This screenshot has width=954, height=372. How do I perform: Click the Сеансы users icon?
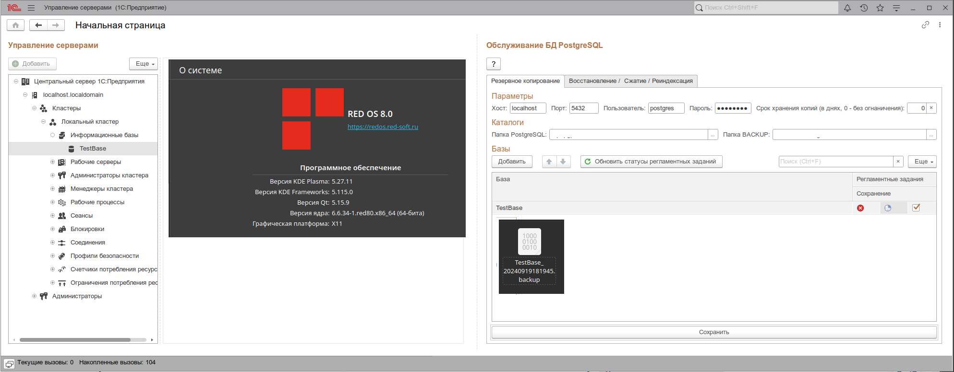tap(62, 216)
